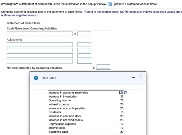The image size is (182, 135).
Task: Click the copy icon beside $25
Action: tap(126, 93)
